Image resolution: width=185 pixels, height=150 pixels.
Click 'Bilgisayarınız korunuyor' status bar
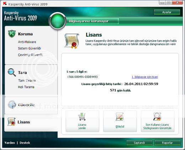tap(92, 21)
